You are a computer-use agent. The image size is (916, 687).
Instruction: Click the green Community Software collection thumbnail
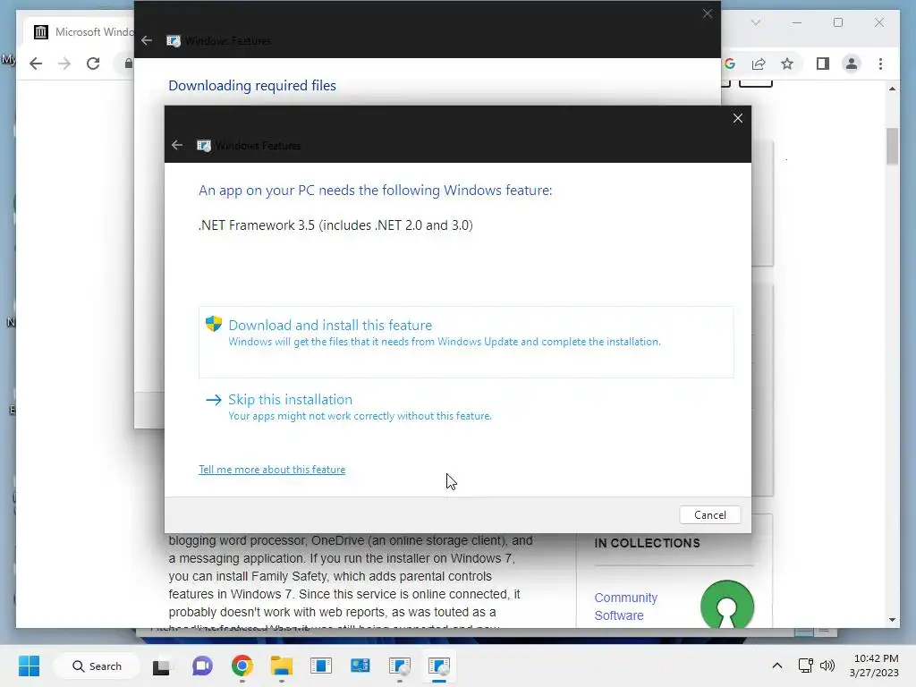coord(726,604)
